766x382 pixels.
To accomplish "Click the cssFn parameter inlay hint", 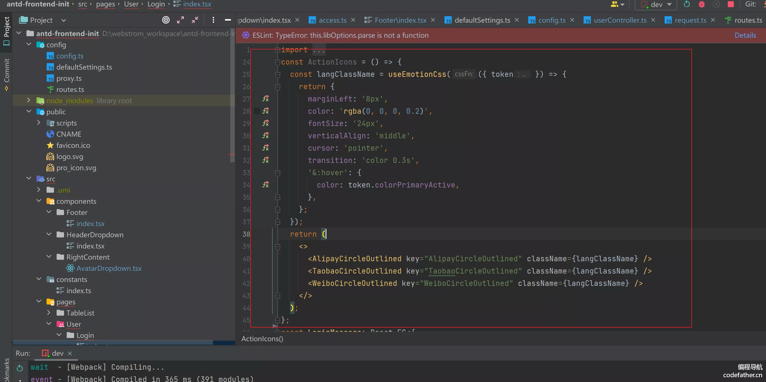I will (464, 74).
